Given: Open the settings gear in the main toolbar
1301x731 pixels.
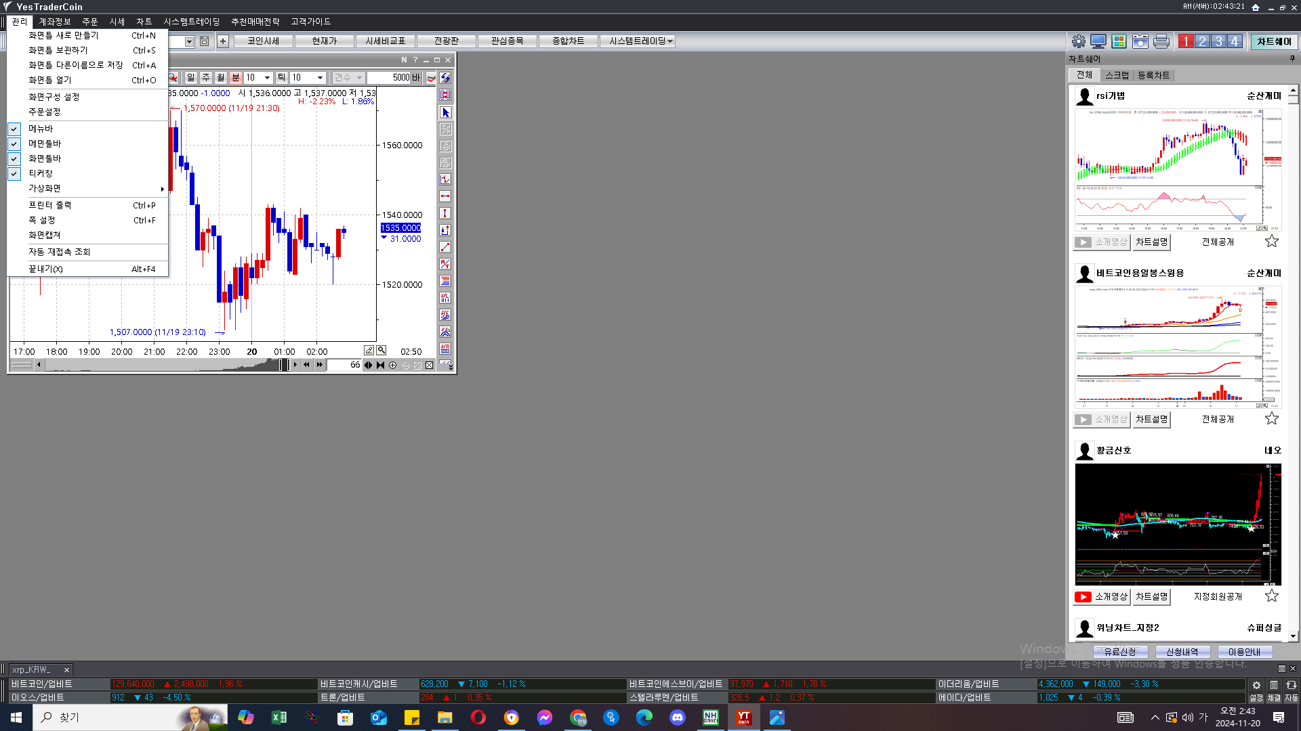Looking at the screenshot, I should coord(1078,41).
